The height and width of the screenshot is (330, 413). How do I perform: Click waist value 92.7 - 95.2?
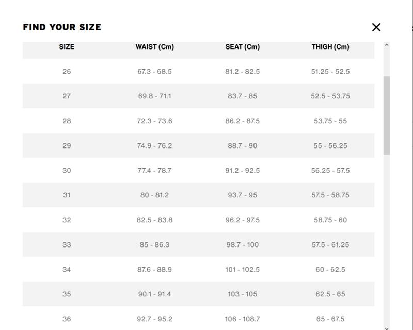pyautogui.click(x=154, y=319)
